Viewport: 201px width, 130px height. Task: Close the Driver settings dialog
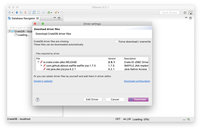click(35, 24)
